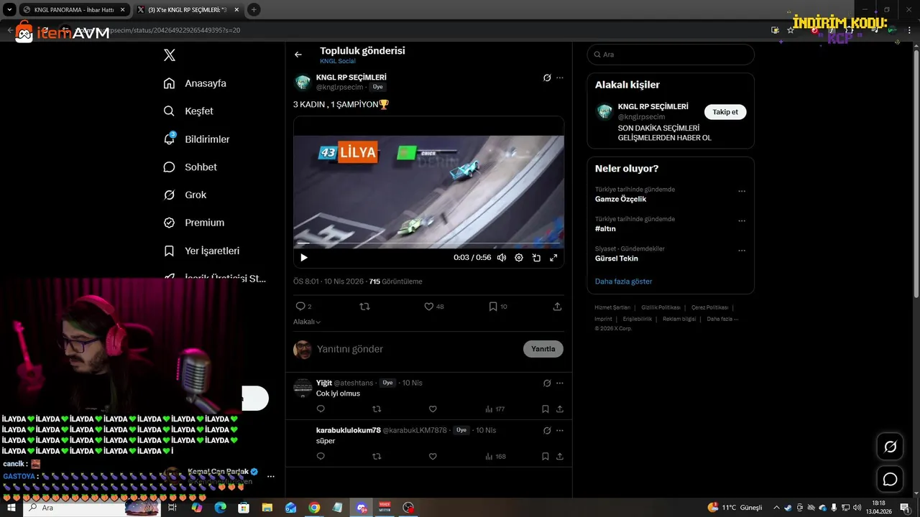Image resolution: width=920 pixels, height=517 pixels.
Task: Open karabuklulokum78's profile name
Action: (349, 430)
